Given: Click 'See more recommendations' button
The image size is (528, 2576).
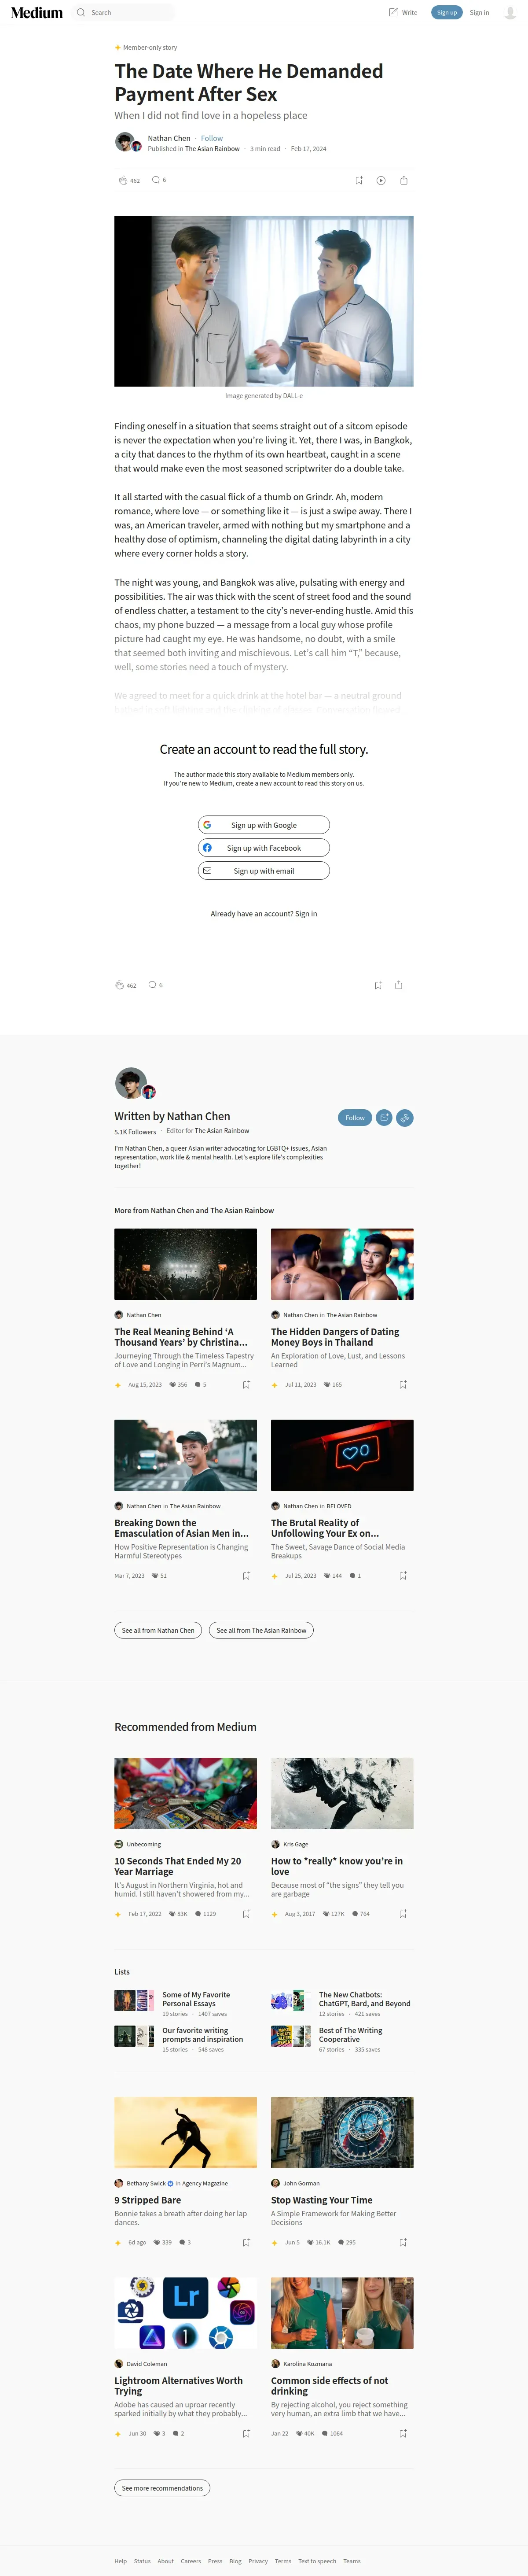Looking at the screenshot, I should coord(162,2488).
